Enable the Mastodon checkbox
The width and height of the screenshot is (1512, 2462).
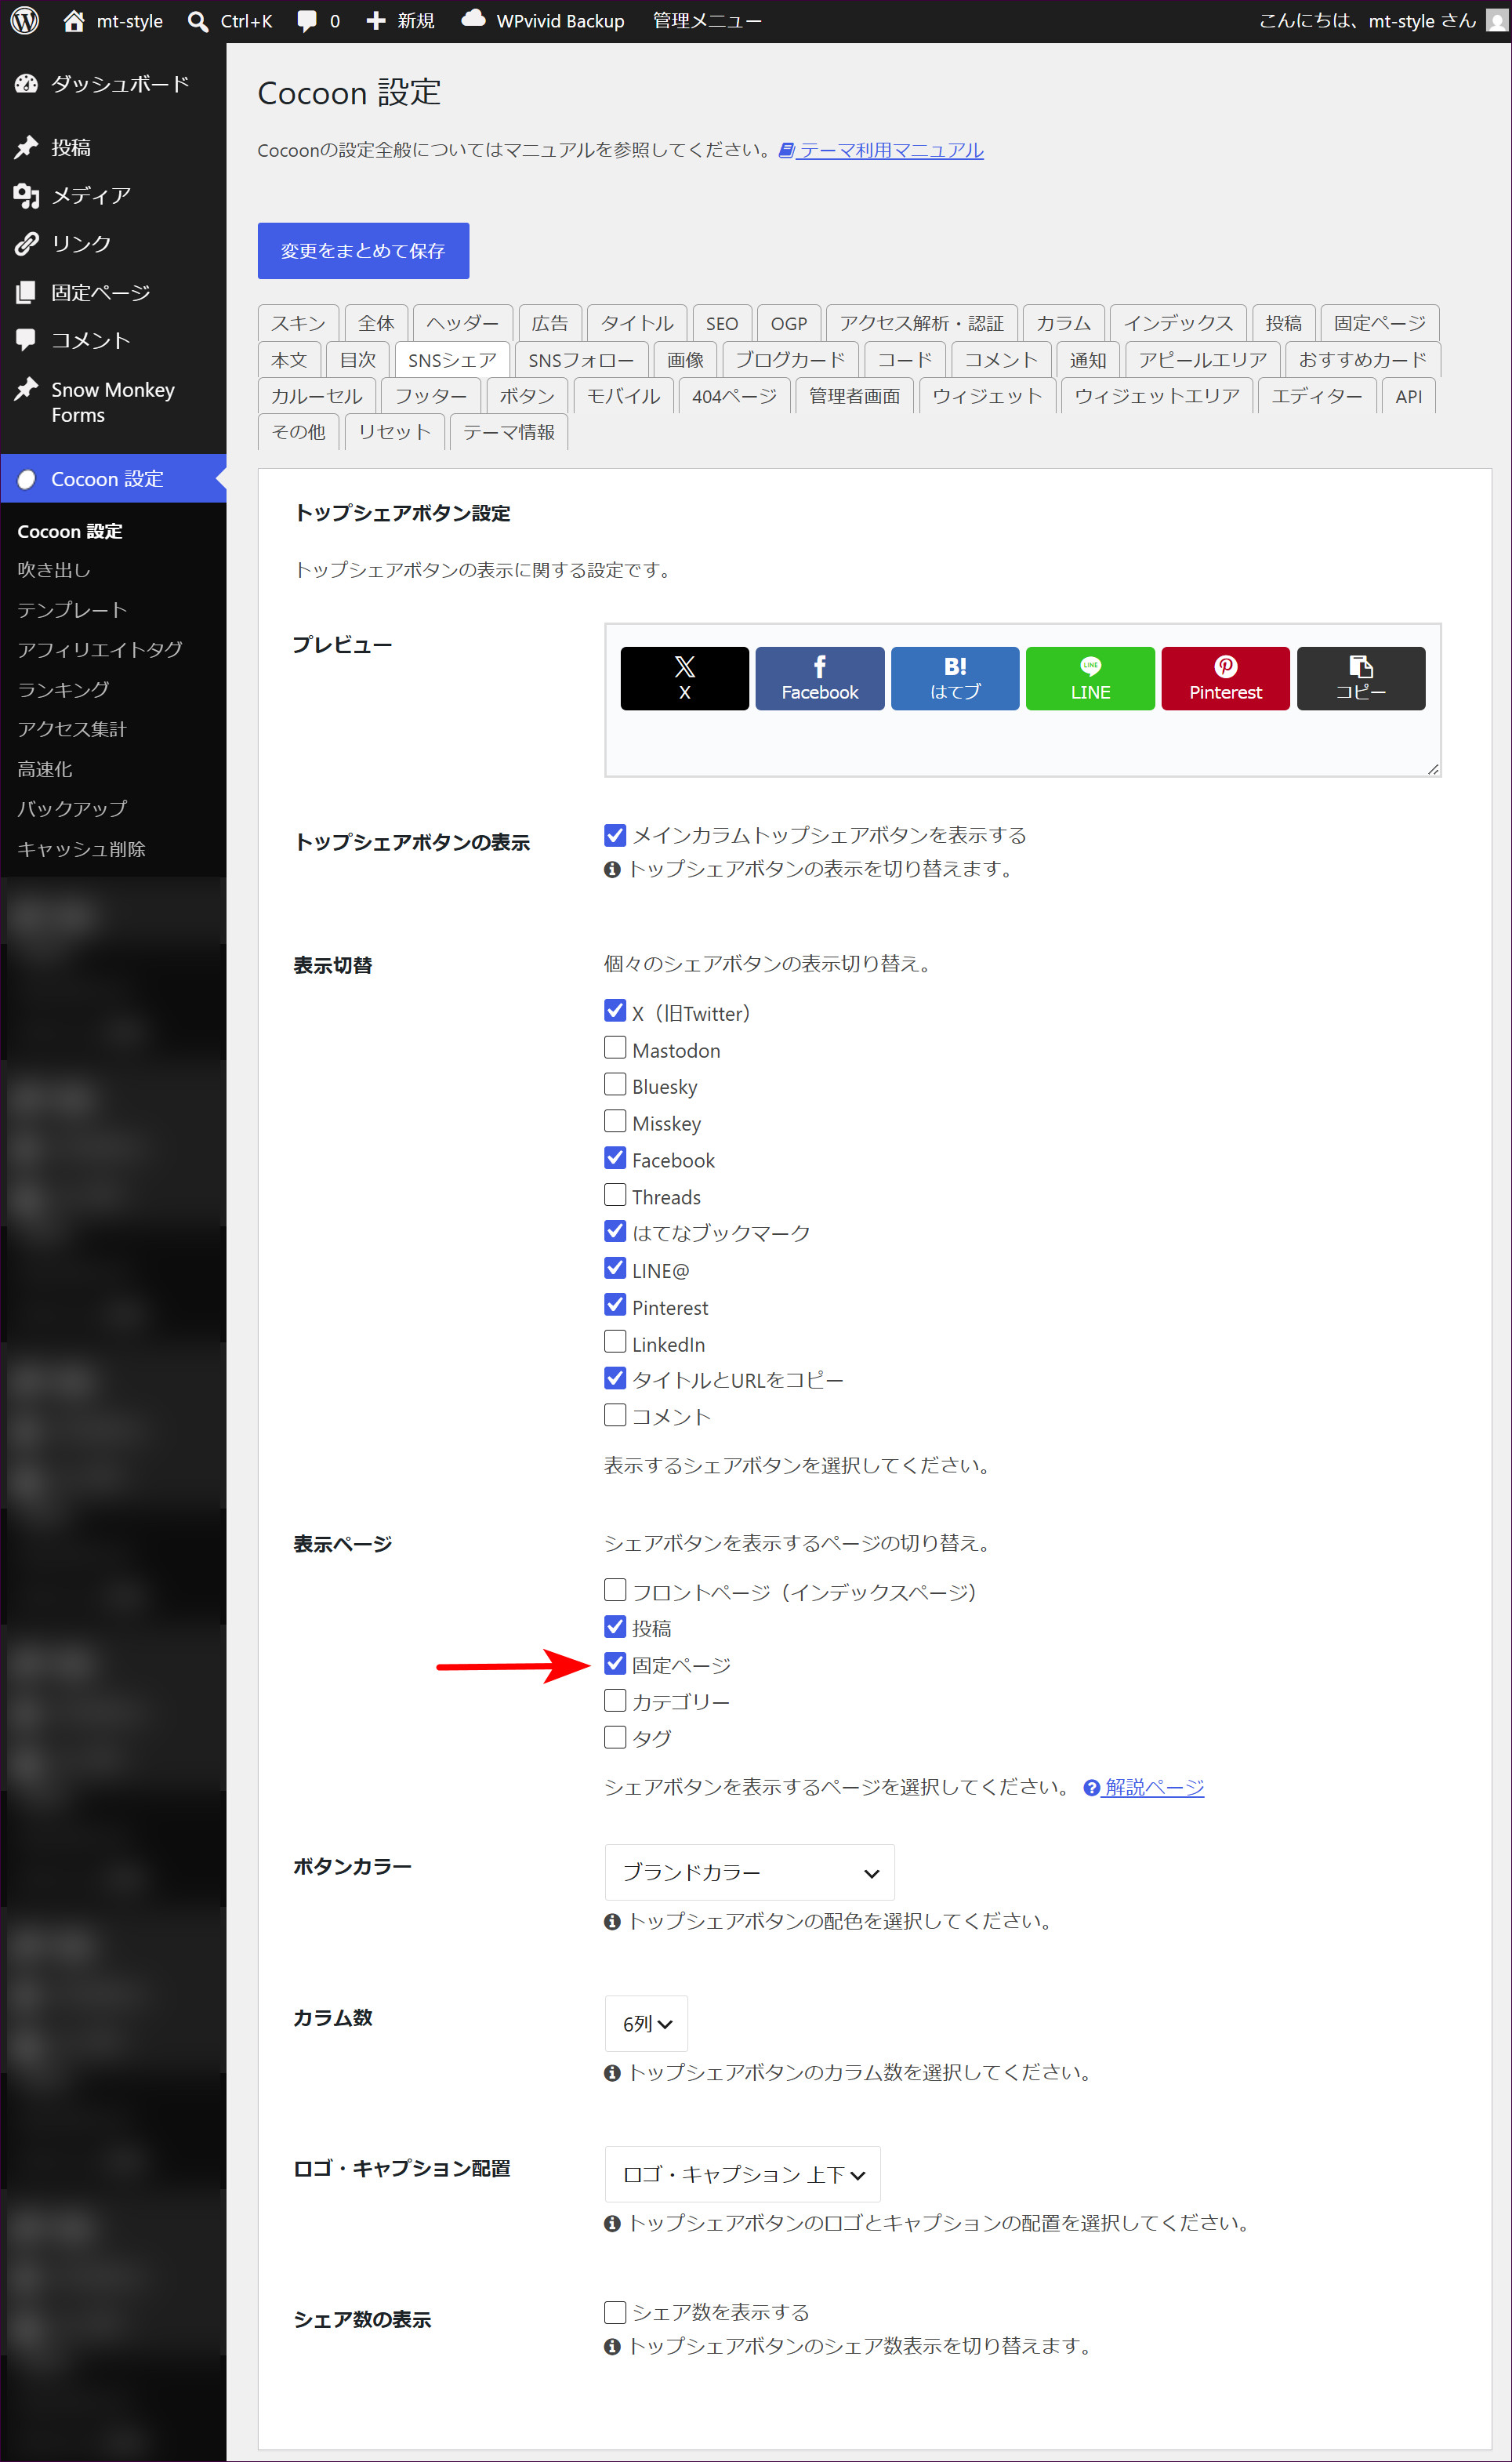[615, 1048]
